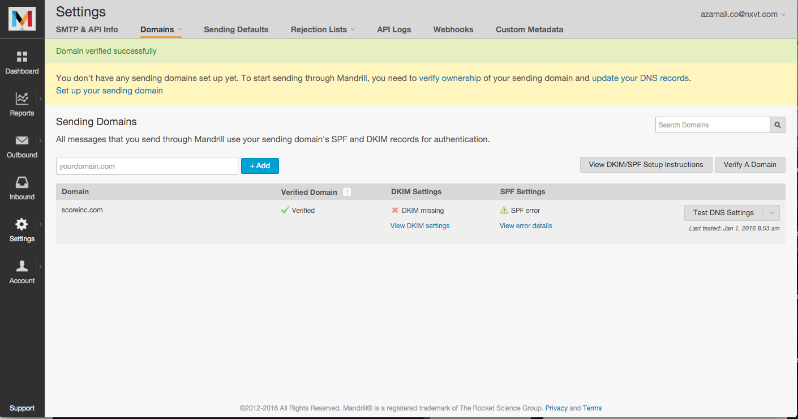The height and width of the screenshot is (419, 798).
Task: Click the red DKIM missing X icon
Action: coord(395,210)
